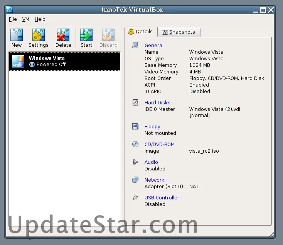Click the New virtual machine toolbar icon
This screenshot has height=245, width=283.
(17, 35)
